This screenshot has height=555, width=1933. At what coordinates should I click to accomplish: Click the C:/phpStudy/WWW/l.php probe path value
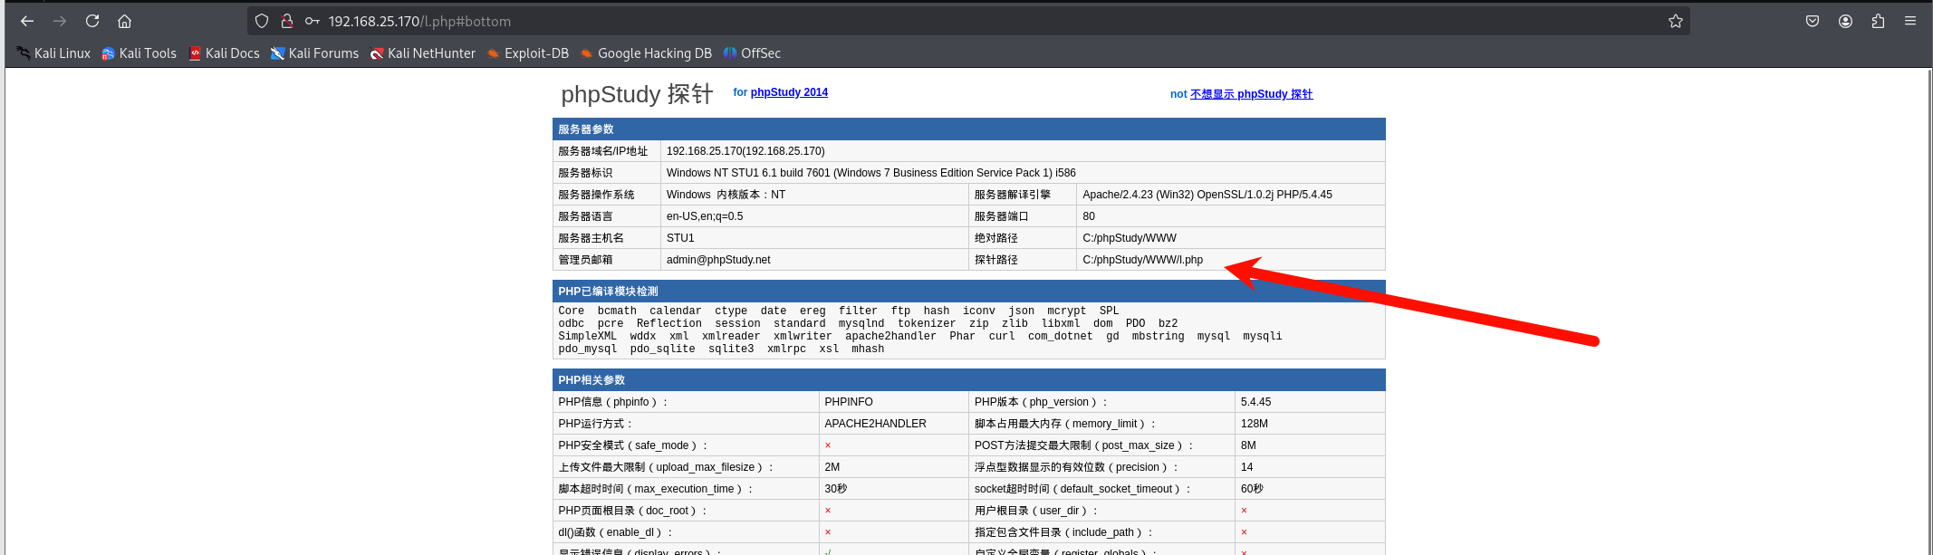point(1142,260)
